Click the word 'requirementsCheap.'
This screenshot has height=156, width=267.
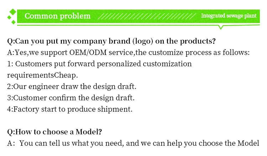(x=43, y=75)
